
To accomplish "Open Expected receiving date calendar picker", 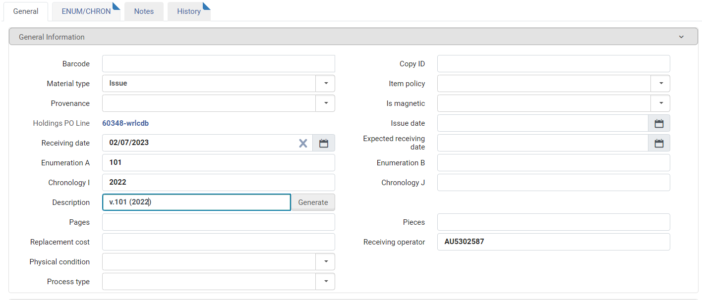I will point(659,143).
